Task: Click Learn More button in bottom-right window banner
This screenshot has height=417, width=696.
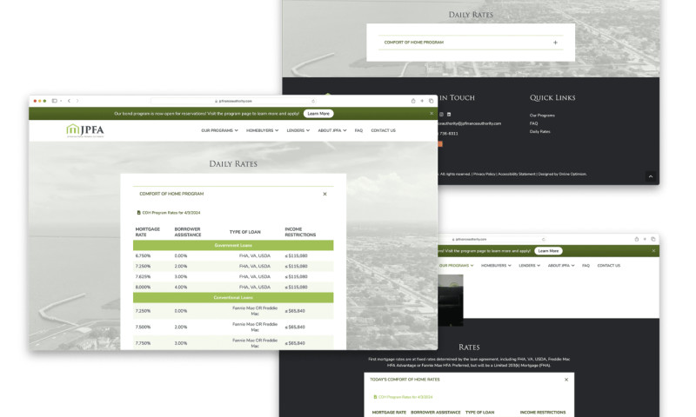Action: 548,251
